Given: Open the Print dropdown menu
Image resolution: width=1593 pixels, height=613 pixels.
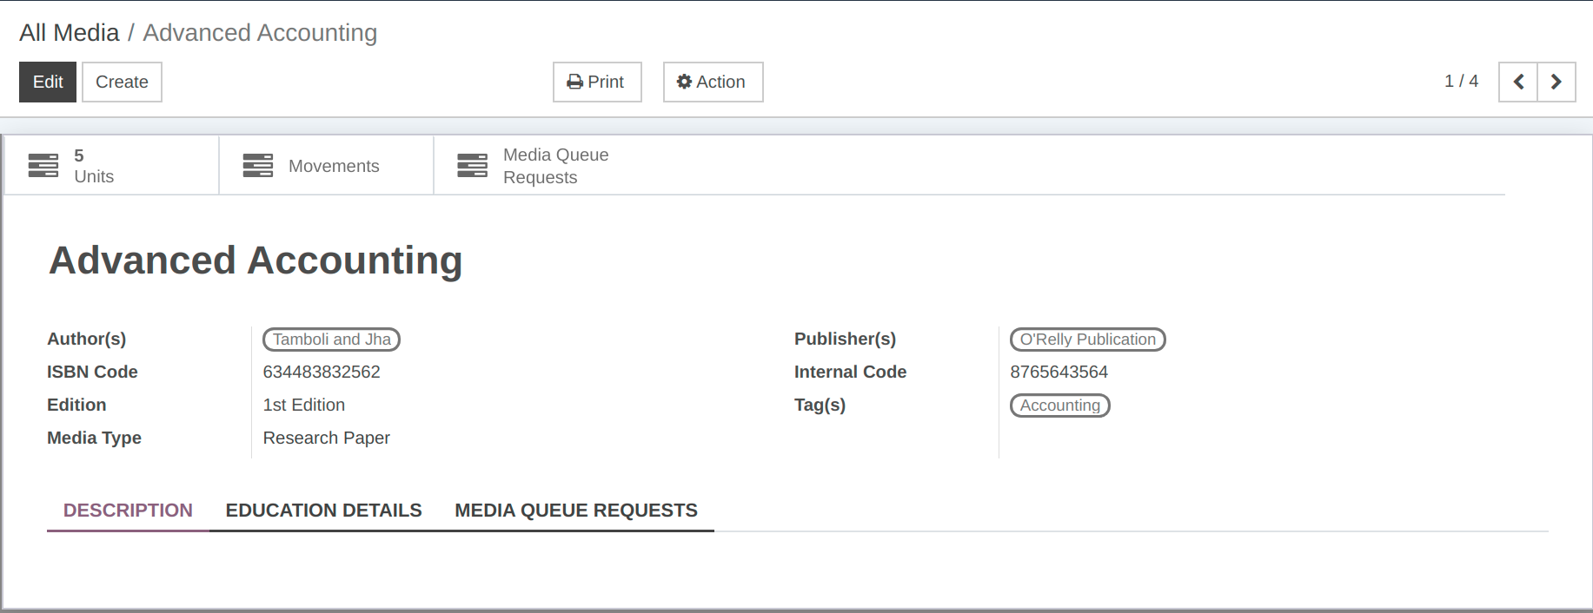Looking at the screenshot, I should pos(597,82).
